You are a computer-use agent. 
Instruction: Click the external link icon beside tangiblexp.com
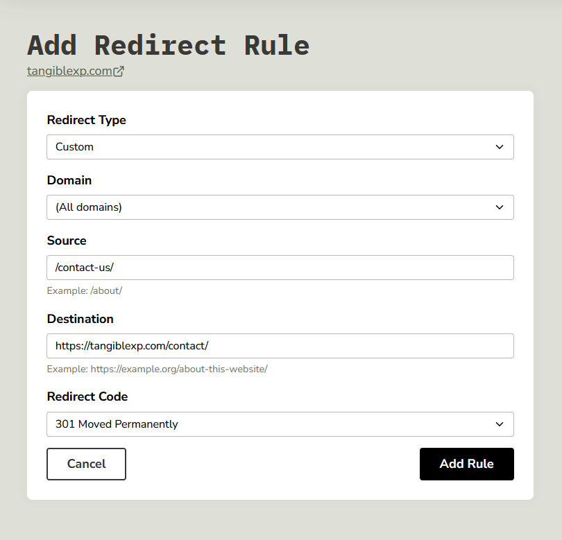[x=119, y=71]
